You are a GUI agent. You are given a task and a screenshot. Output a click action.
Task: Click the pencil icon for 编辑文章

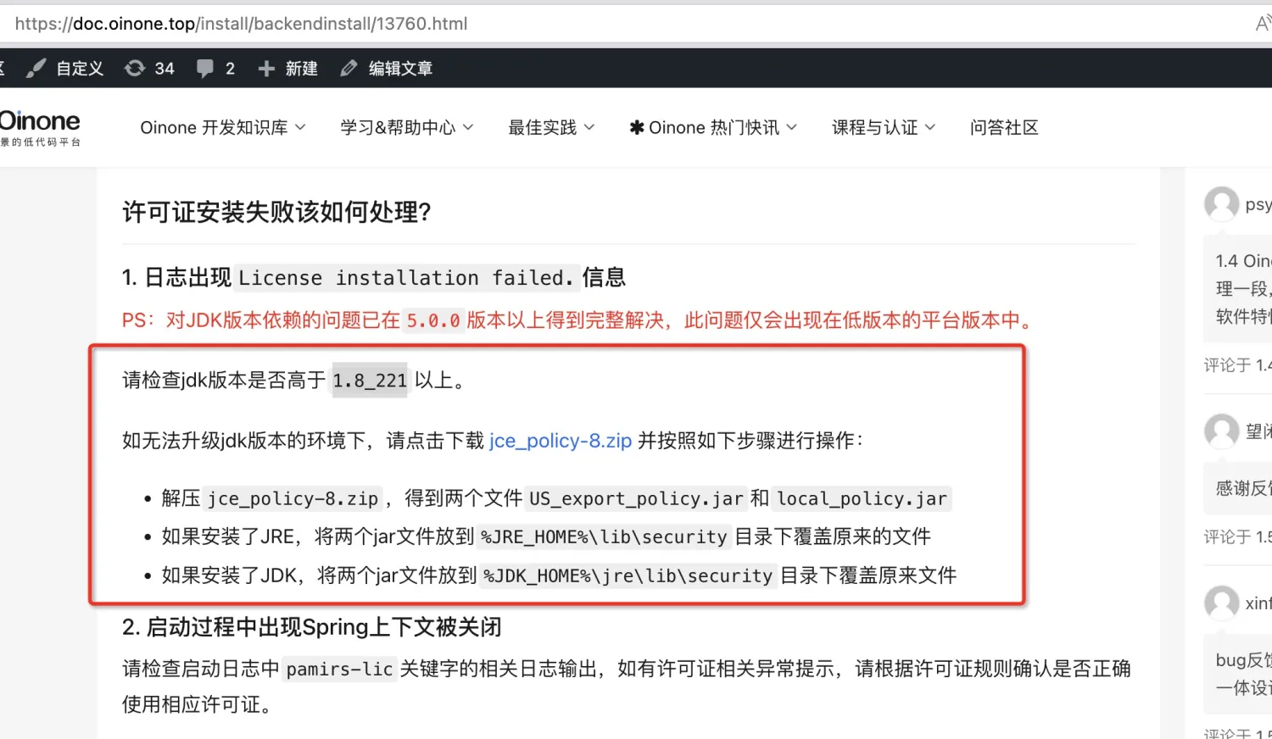(349, 69)
